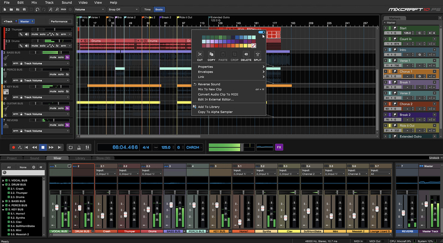Click the purple FX button beside the master meter
Viewport: 443px width, 243px height.
[x=279, y=147]
